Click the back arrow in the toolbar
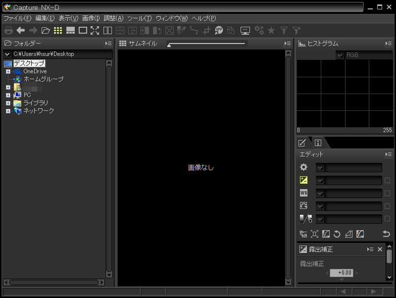 (21, 30)
